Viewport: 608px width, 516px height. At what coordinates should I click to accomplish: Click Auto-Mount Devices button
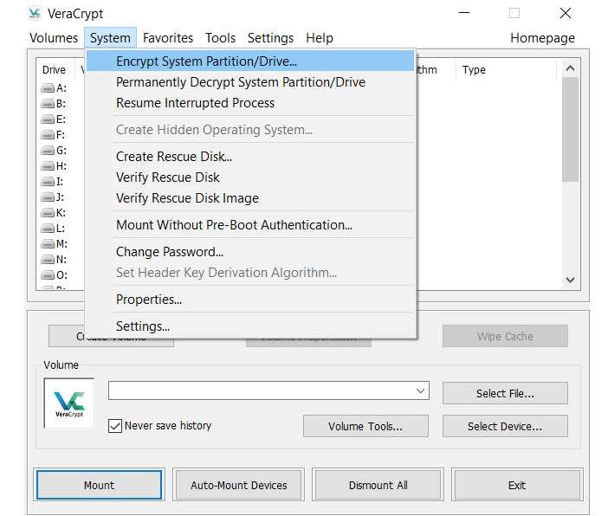[x=238, y=485]
